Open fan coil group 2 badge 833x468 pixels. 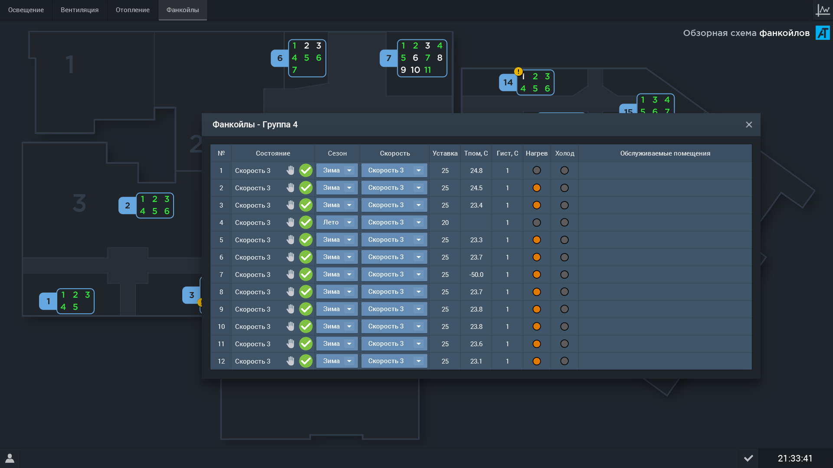point(128,205)
